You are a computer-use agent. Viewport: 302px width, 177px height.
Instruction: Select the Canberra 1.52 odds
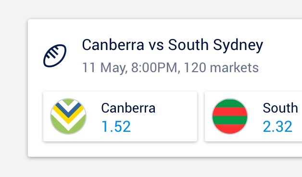click(120, 116)
